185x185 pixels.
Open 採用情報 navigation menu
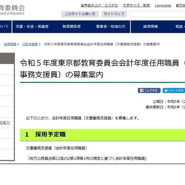pyautogui.click(x=151, y=27)
